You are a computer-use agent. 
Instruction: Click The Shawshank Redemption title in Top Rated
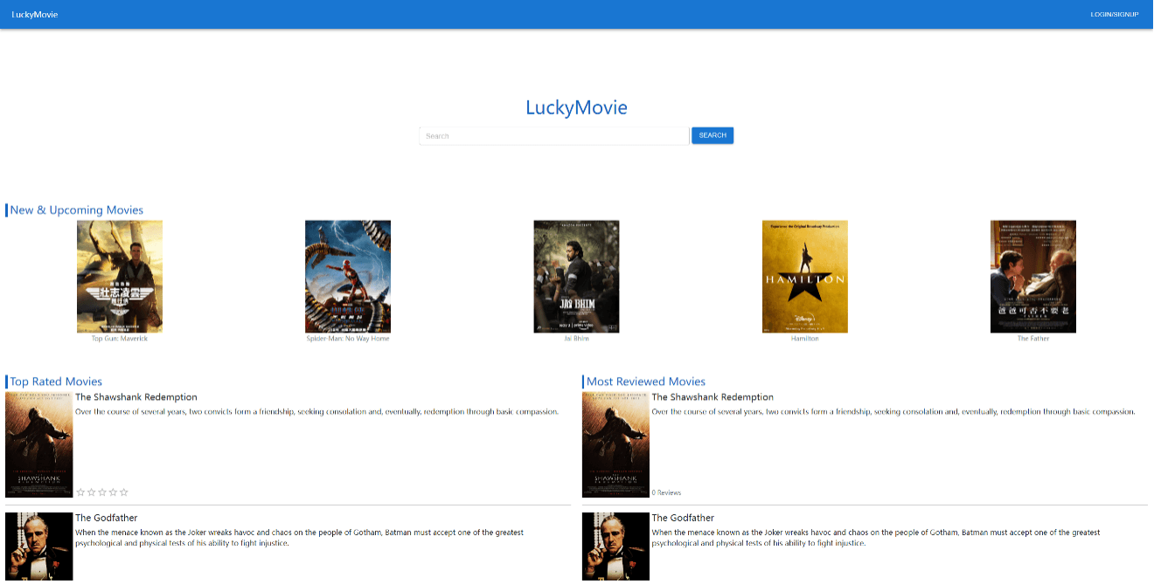(x=136, y=397)
